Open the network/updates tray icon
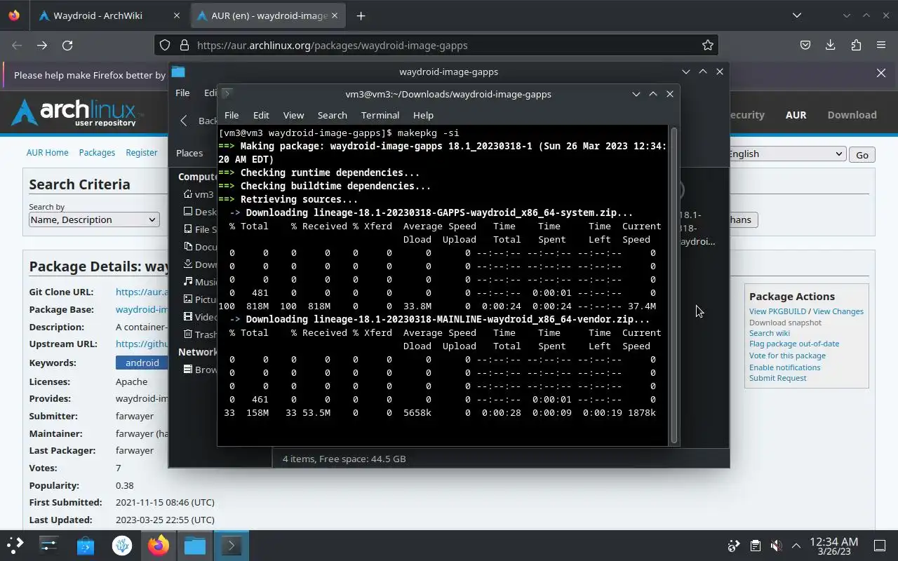The width and height of the screenshot is (898, 561). pyautogui.click(x=734, y=546)
